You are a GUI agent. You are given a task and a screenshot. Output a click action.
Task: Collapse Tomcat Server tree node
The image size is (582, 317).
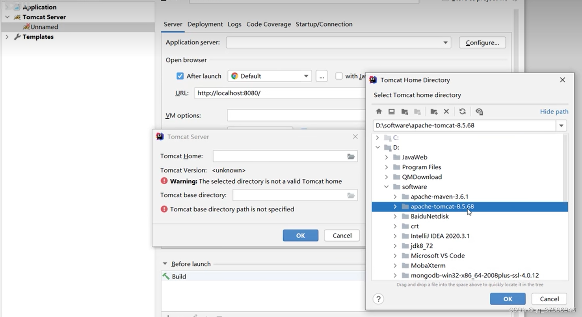(x=7, y=17)
